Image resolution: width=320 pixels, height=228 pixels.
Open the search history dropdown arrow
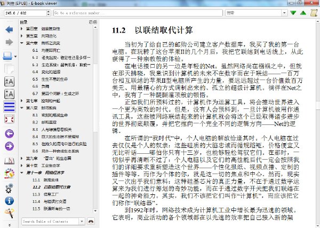[x=284, y=13]
